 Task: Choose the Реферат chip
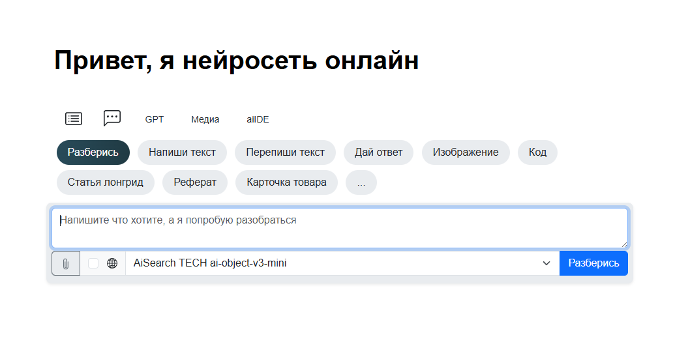(x=195, y=182)
